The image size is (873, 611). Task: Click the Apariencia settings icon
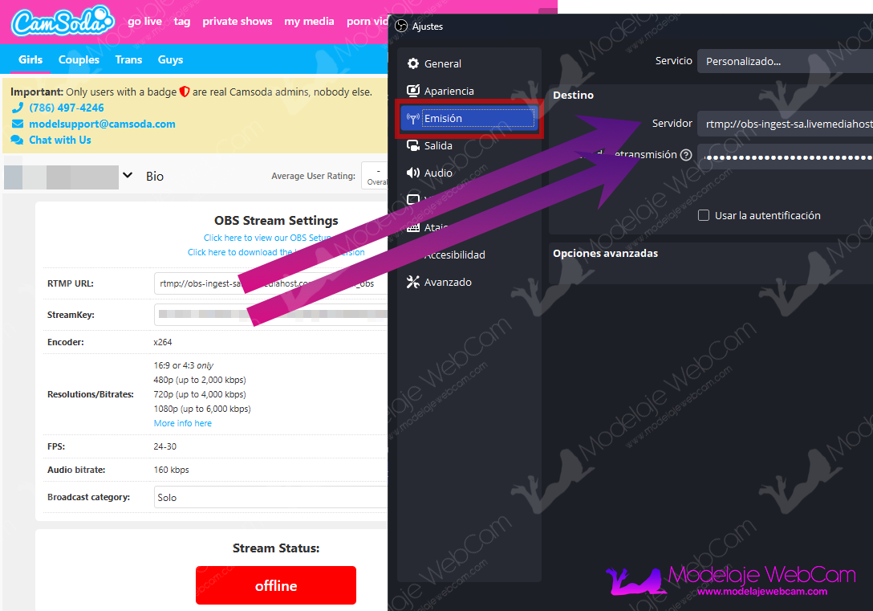click(x=413, y=92)
